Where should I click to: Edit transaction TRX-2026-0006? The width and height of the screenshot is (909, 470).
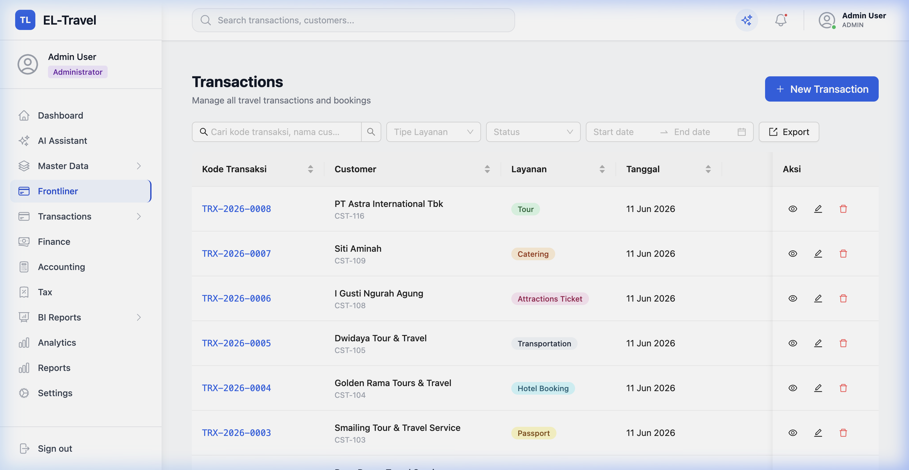[818, 298]
